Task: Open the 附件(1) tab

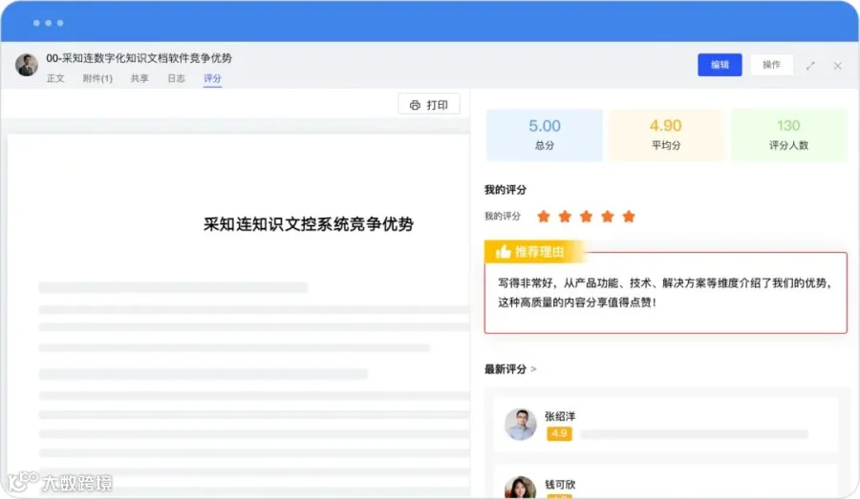Action: (x=97, y=78)
